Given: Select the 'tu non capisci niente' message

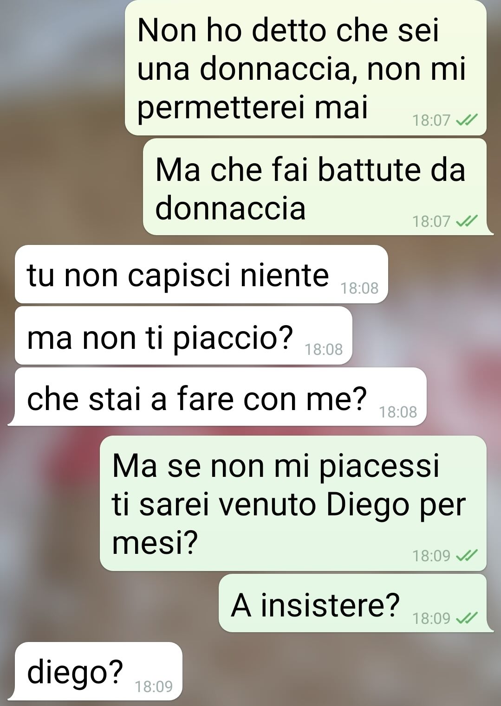Looking at the screenshot, I should (x=201, y=274).
